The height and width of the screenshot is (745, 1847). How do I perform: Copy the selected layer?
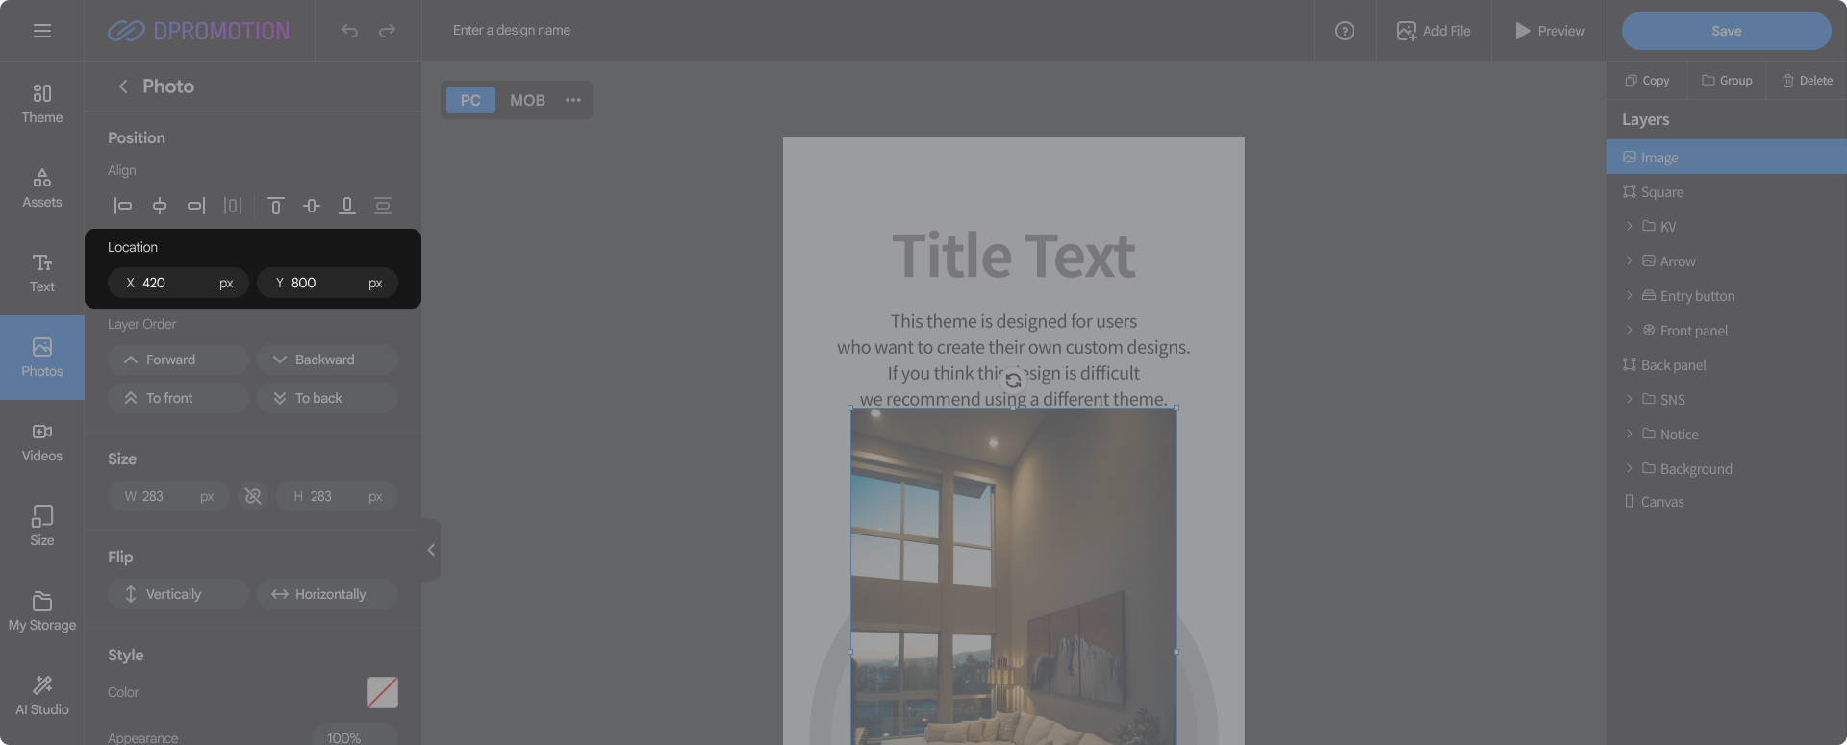pyautogui.click(x=1647, y=81)
